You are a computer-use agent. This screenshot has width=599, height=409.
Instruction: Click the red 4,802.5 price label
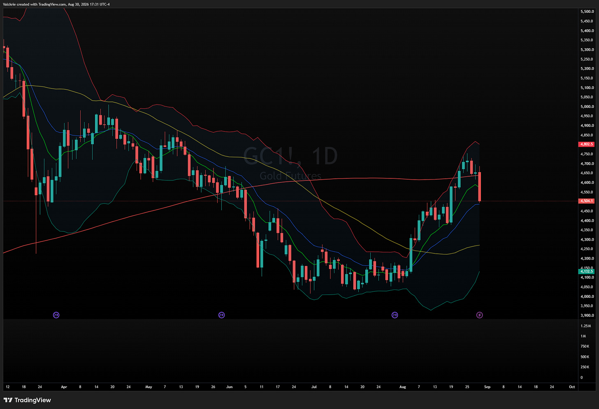coord(587,145)
